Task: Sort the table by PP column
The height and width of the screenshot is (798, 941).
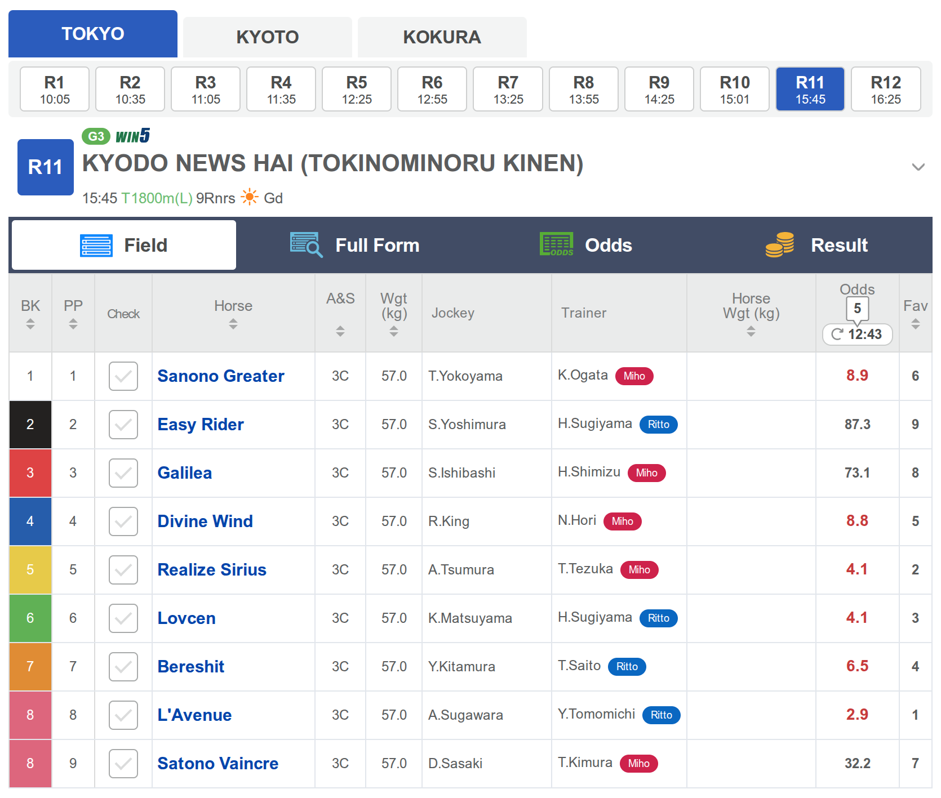Action: coord(73,324)
